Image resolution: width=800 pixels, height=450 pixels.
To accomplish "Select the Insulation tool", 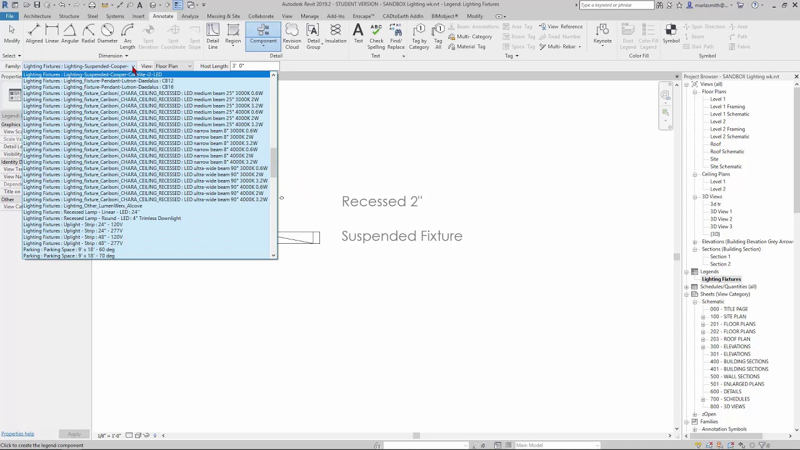I will 336,34.
